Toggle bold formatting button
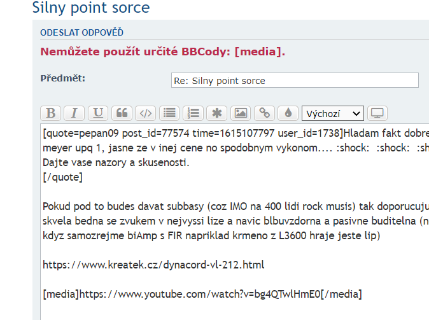This screenshot has height=320, width=429. 51,113
